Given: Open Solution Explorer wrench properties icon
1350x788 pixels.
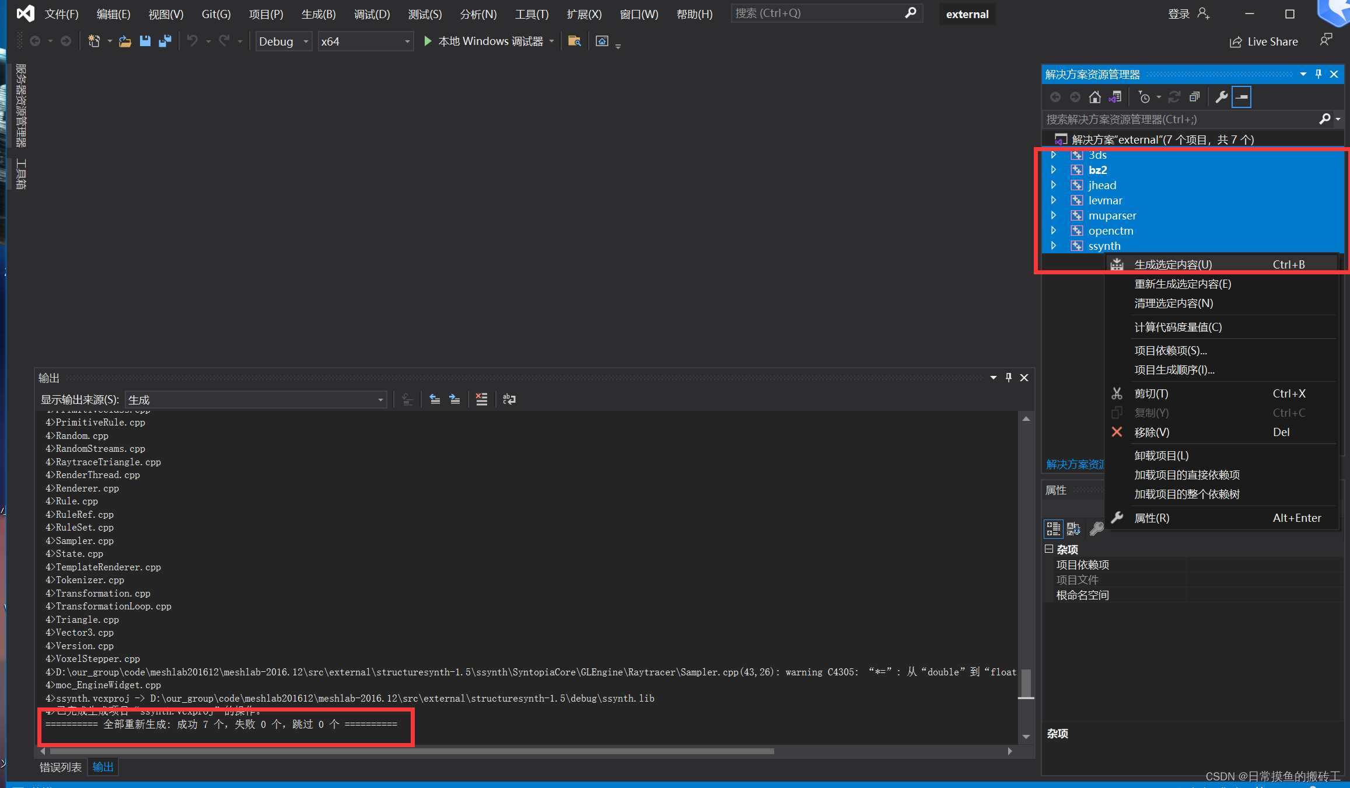Looking at the screenshot, I should [1222, 97].
